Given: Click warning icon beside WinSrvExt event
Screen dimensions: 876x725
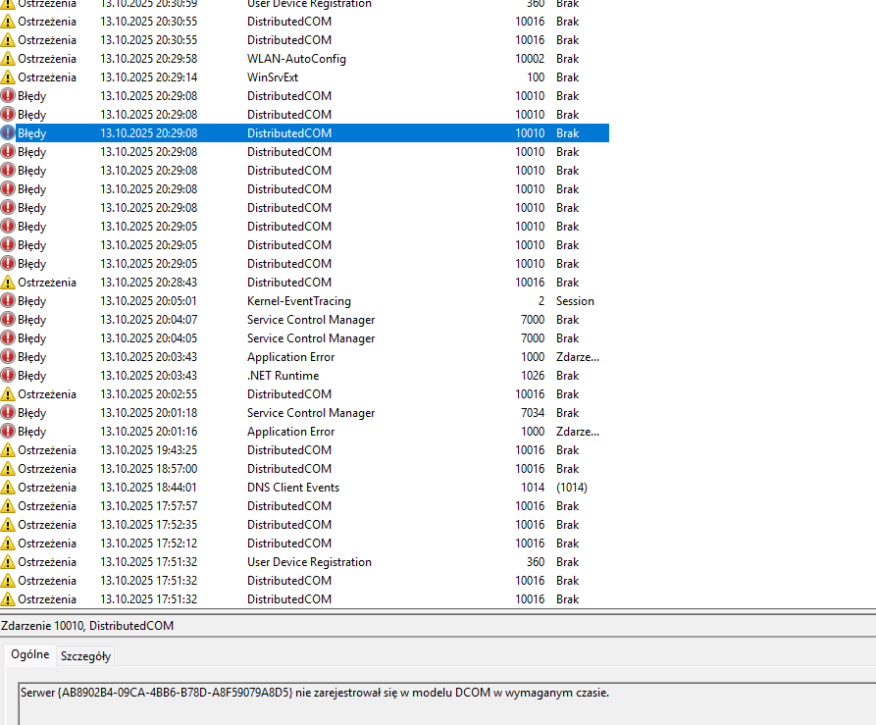Looking at the screenshot, I should click(8, 78).
